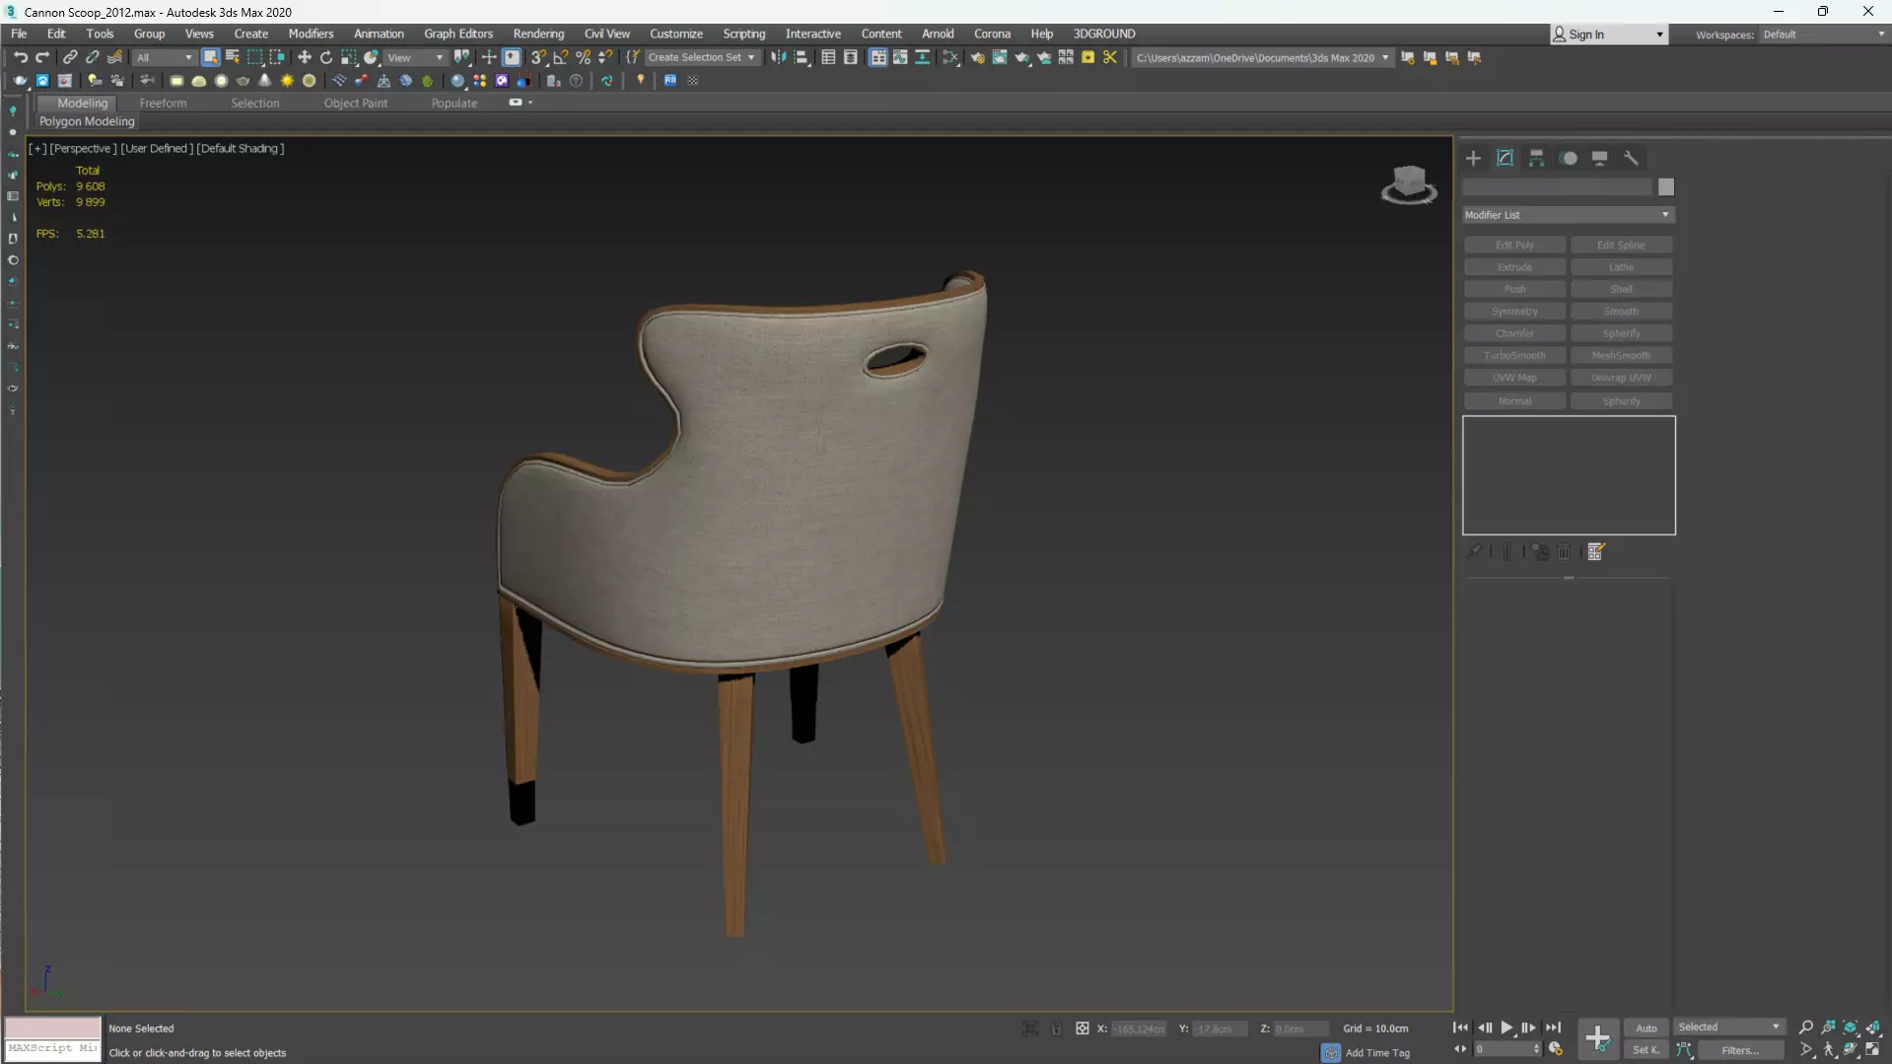
Task: Click the yellow scissors toolbar icon
Action: click(x=1110, y=57)
